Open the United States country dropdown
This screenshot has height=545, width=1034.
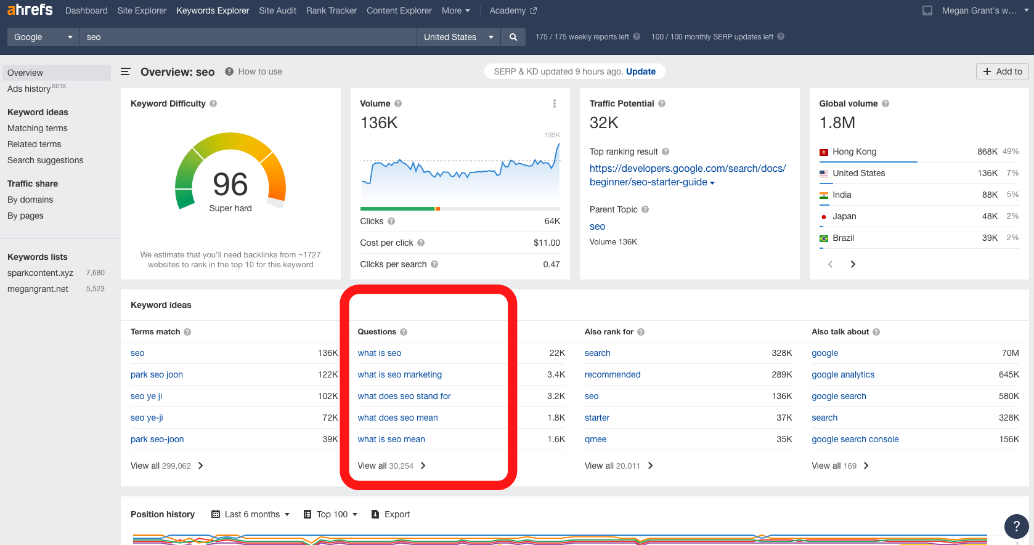[x=459, y=37]
